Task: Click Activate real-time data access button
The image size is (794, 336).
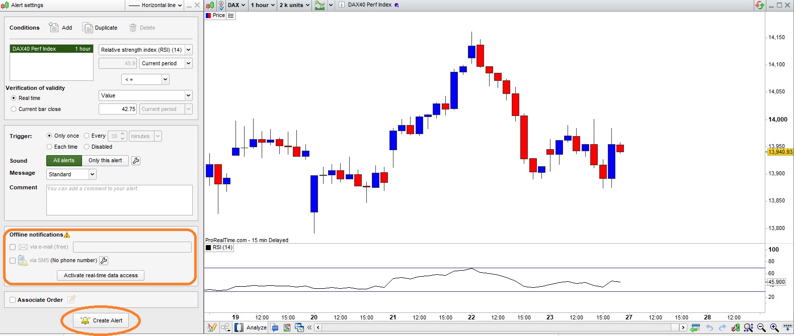Action: (101, 275)
